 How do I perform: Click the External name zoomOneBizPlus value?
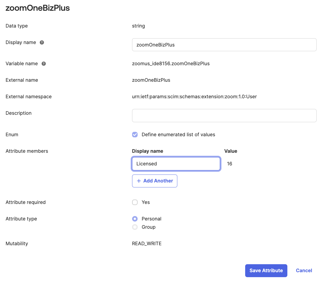click(x=151, y=80)
